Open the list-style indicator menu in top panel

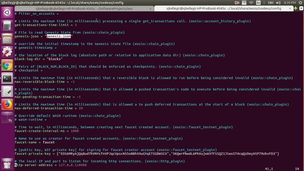pyautogui.click(x=244, y=2)
